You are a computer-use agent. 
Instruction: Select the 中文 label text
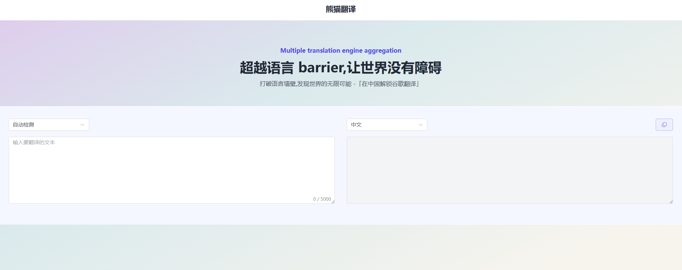[356, 125]
